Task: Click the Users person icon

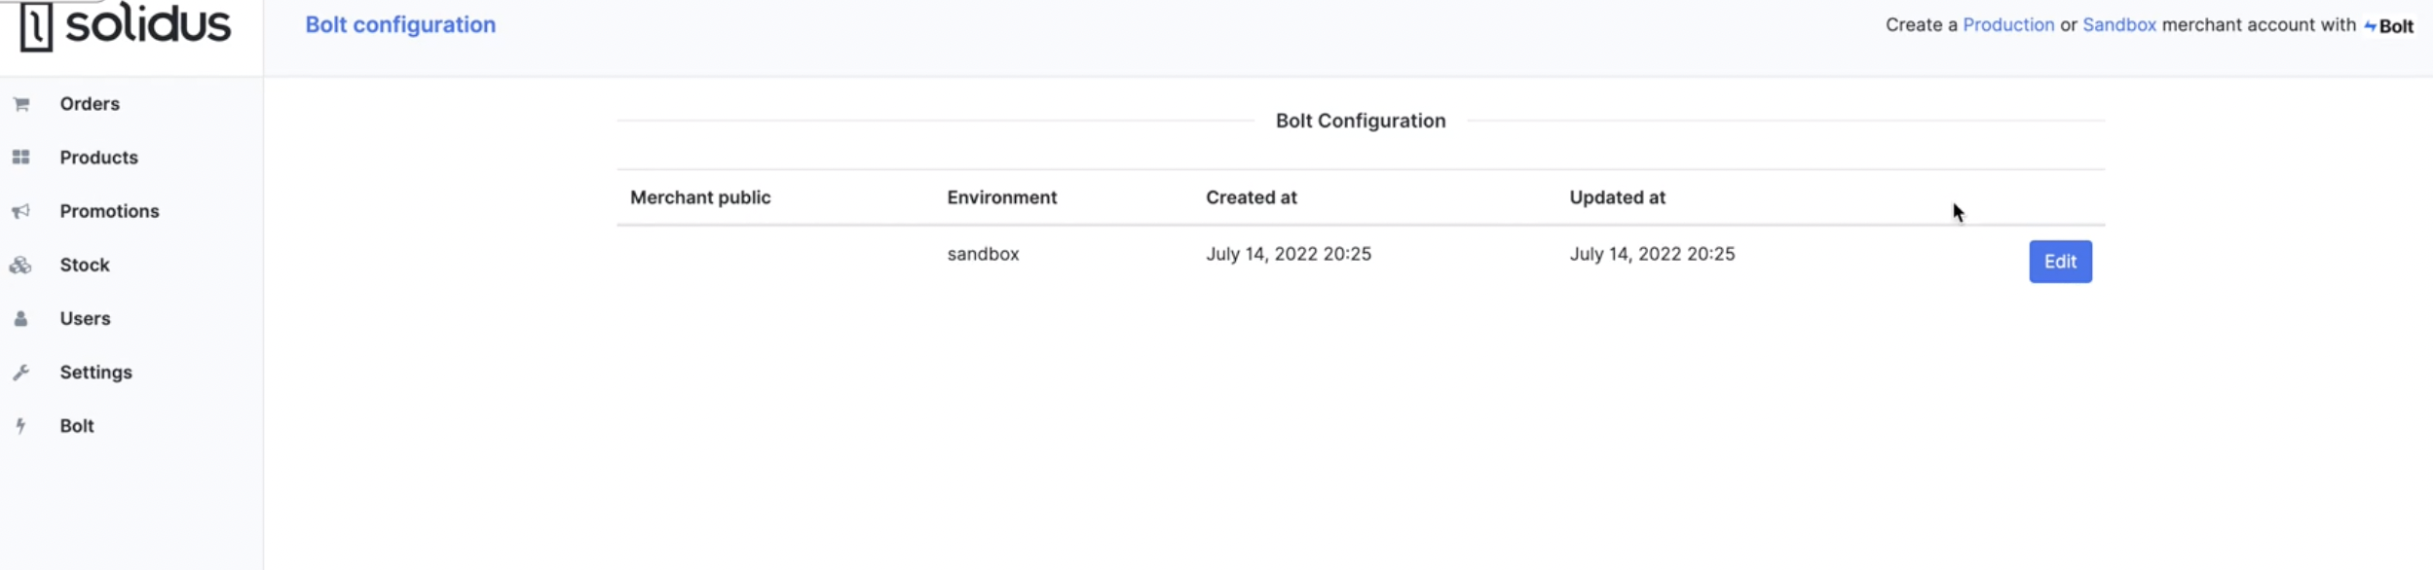Action: tap(20, 318)
